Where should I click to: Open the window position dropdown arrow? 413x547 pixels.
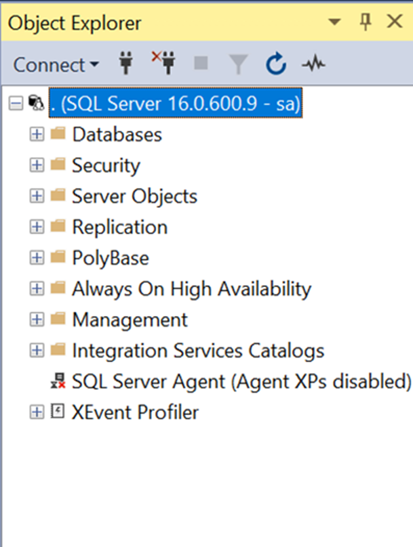coord(335,22)
